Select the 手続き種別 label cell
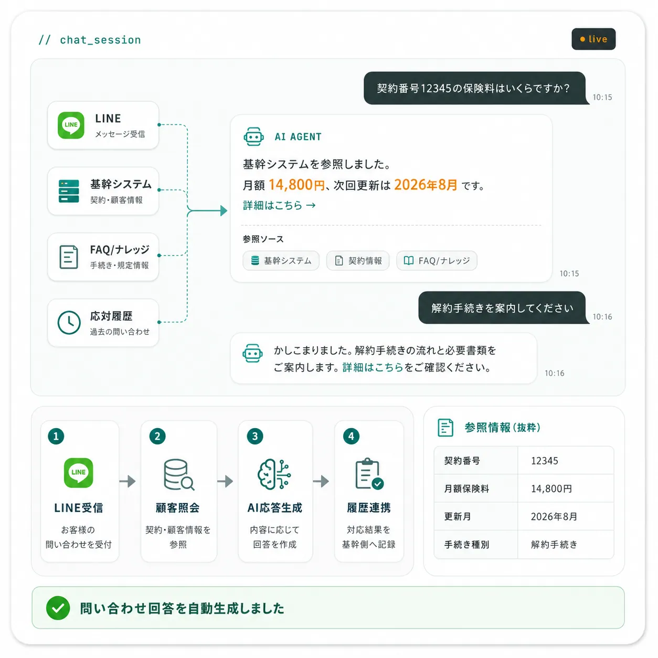Viewport: 658px width, 658px height. coord(476,545)
